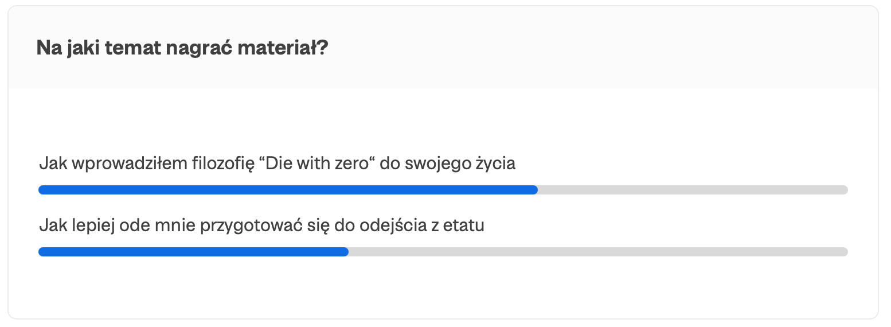The image size is (891, 327).
Task: Click the blue filled part of second progress bar
Action: coord(193,252)
